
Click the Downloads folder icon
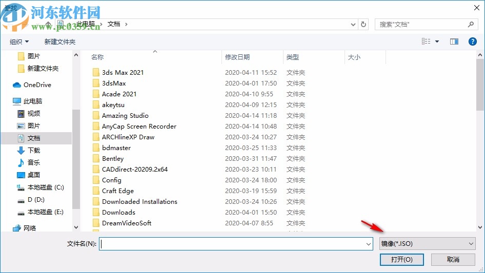pos(96,213)
